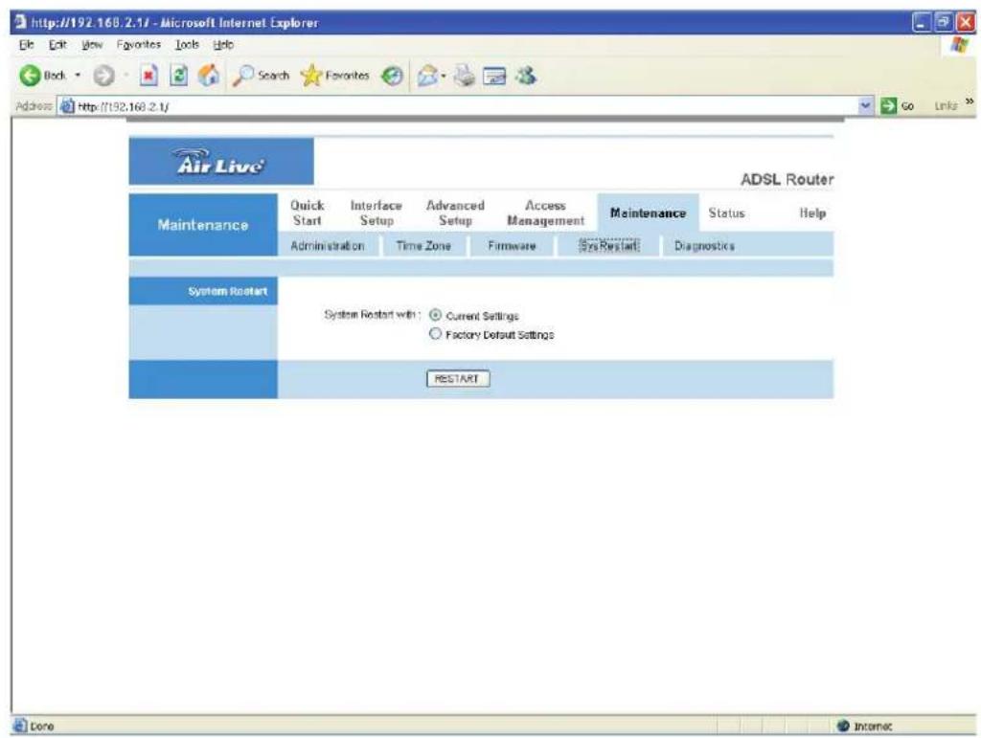Expand the Back button history dropdown

click(x=78, y=76)
